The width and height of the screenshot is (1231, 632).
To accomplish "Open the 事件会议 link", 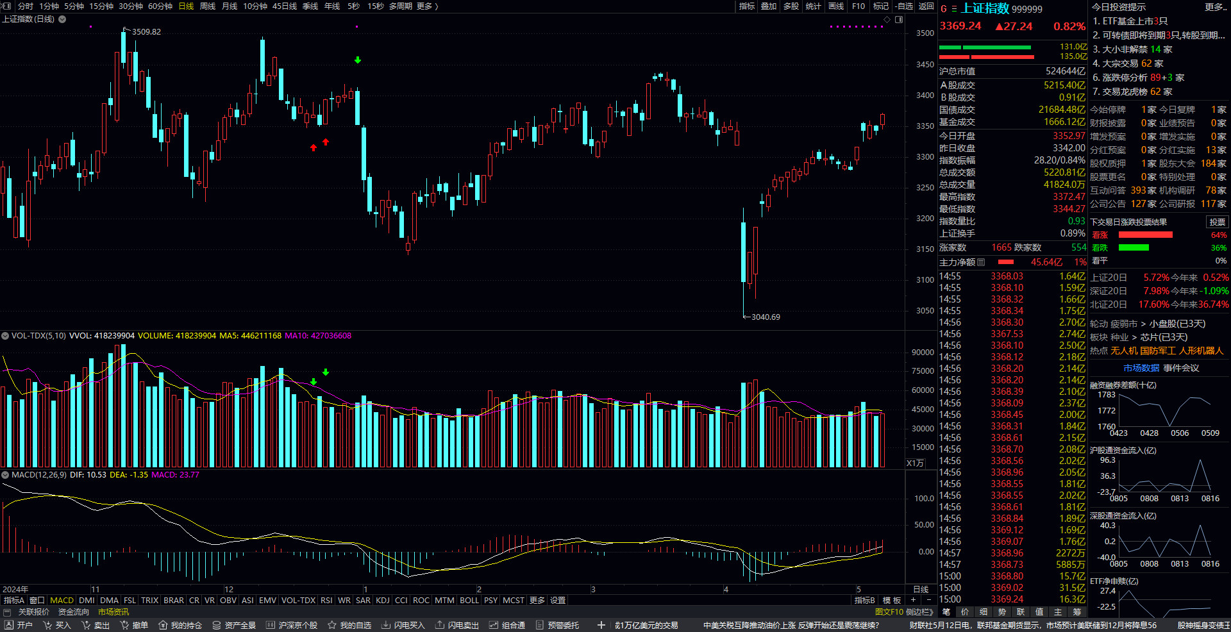I will pyautogui.click(x=1181, y=368).
